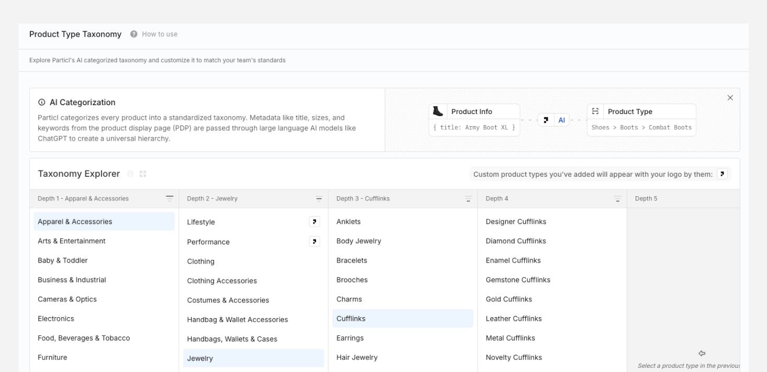Click the custom logo badge next to Lifestyle
Viewport: 767px width, 372px height.
314,221
